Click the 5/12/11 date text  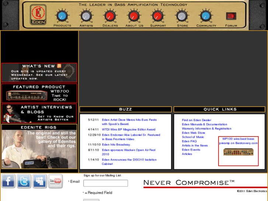pos(93,120)
